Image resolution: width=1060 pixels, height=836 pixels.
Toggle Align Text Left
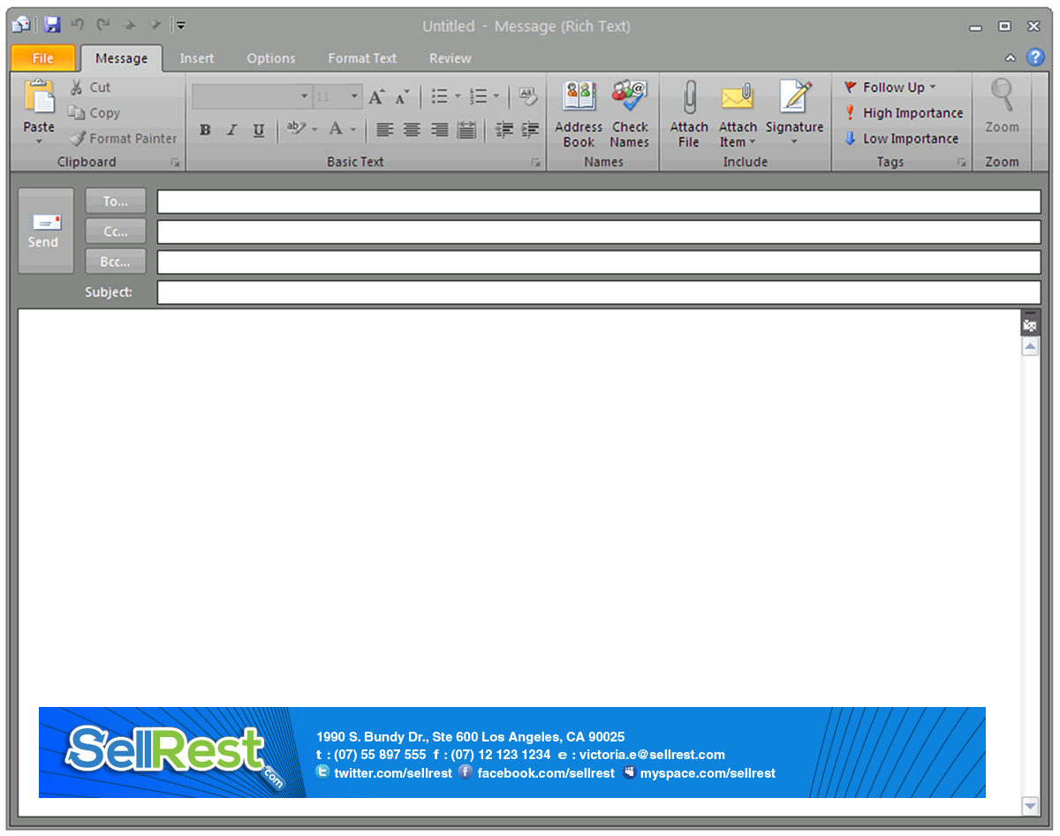[x=384, y=130]
